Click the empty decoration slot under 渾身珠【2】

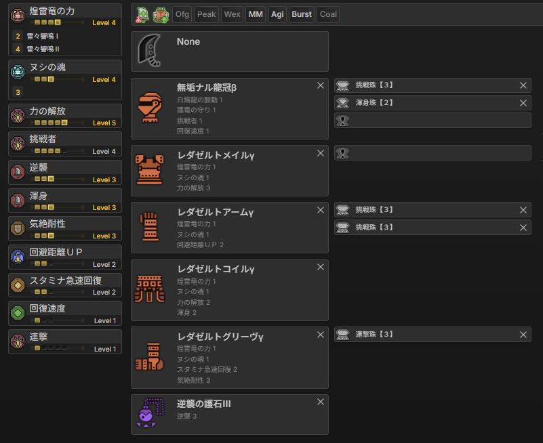click(x=433, y=121)
